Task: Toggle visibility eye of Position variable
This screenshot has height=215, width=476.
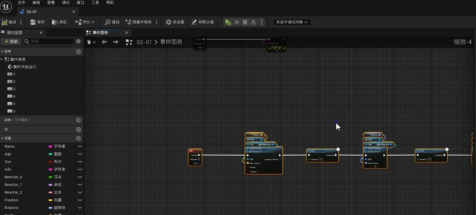Action: [80, 200]
